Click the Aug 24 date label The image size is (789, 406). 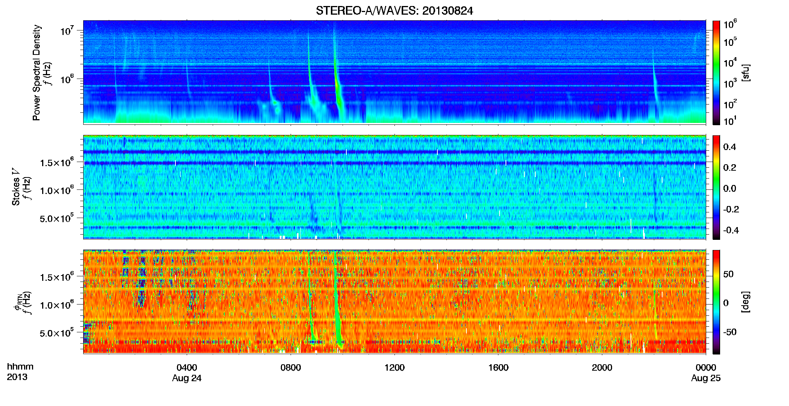pyautogui.click(x=187, y=378)
